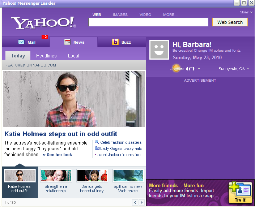Click the See her look link

click(x=58, y=155)
